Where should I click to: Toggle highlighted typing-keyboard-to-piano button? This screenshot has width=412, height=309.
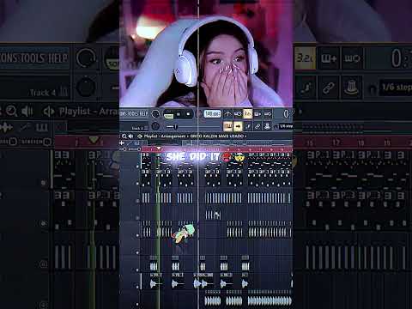coord(227,126)
